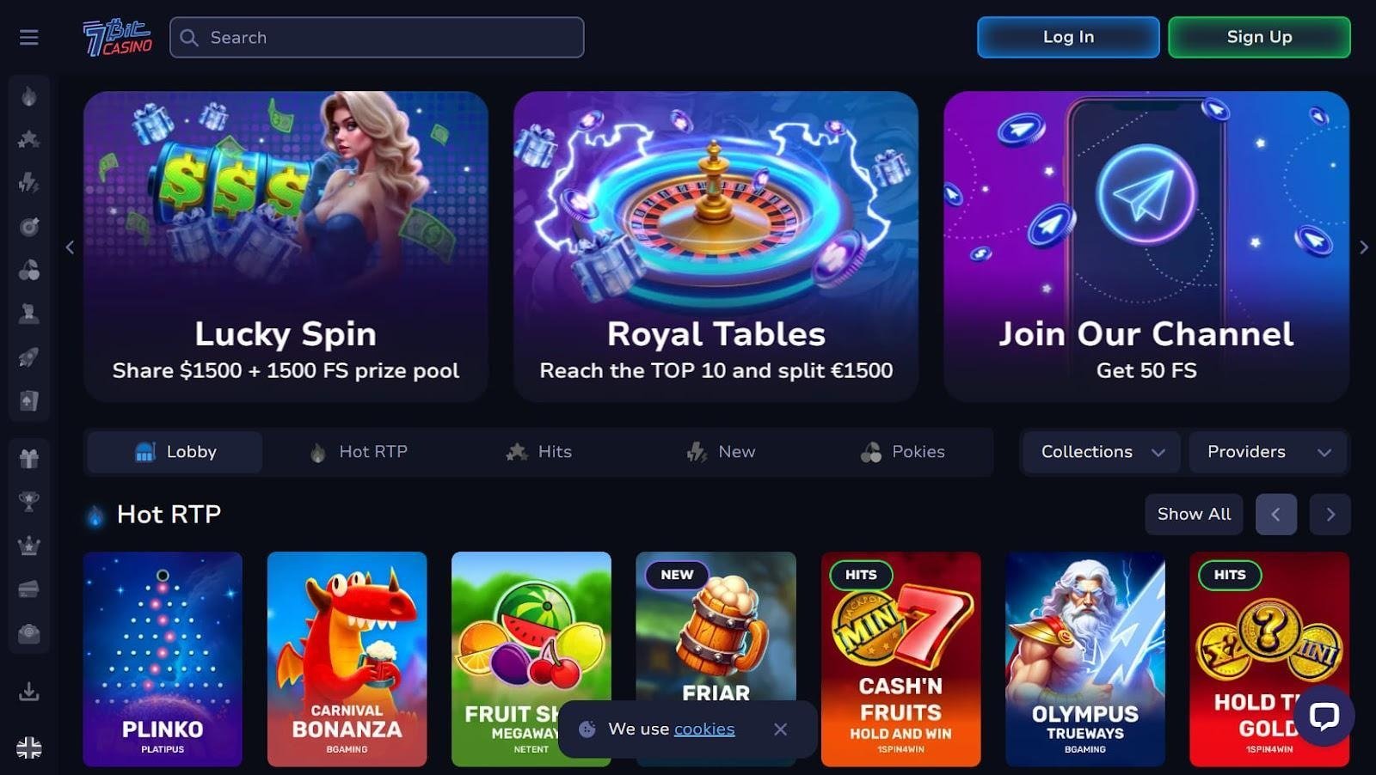Click the Log In button
1376x775 pixels.
coord(1068,37)
